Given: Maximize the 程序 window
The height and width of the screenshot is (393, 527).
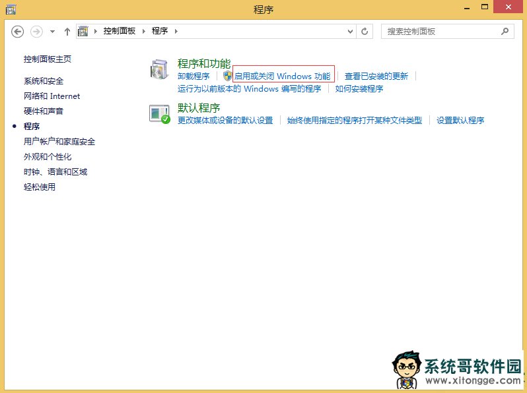Looking at the screenshot, I should pyautogui.click(x=484, y=7).
